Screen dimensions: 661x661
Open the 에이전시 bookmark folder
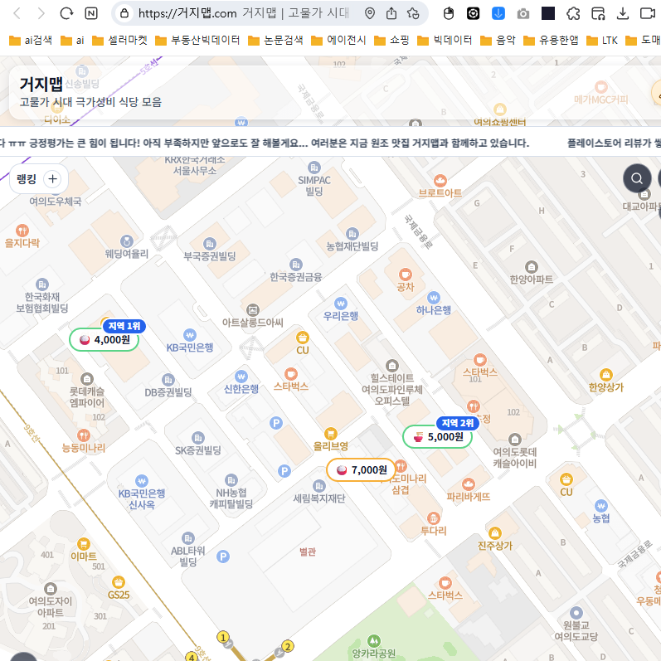(338, 40)
